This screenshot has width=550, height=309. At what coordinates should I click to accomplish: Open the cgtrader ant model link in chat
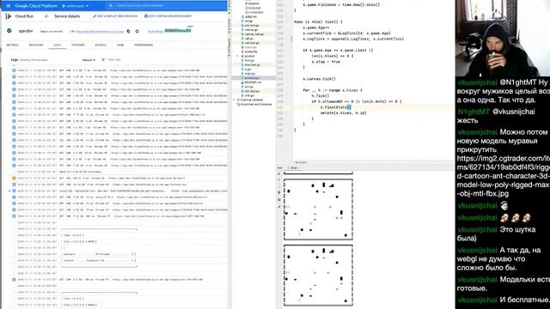click(503, 176)
